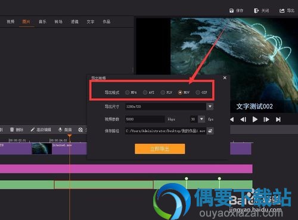Open the 30 fps frame rate dropdown

(x=201, y=119)
